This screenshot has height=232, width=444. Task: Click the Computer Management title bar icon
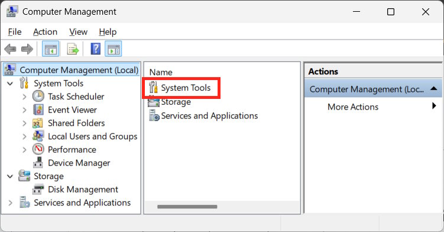click(x=12, y=12)
